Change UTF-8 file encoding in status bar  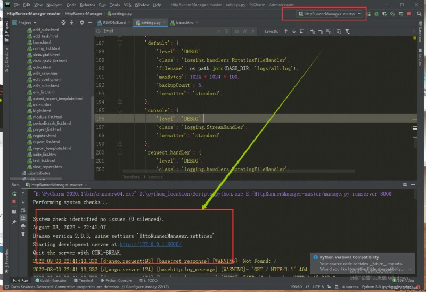tap(318, 287)
